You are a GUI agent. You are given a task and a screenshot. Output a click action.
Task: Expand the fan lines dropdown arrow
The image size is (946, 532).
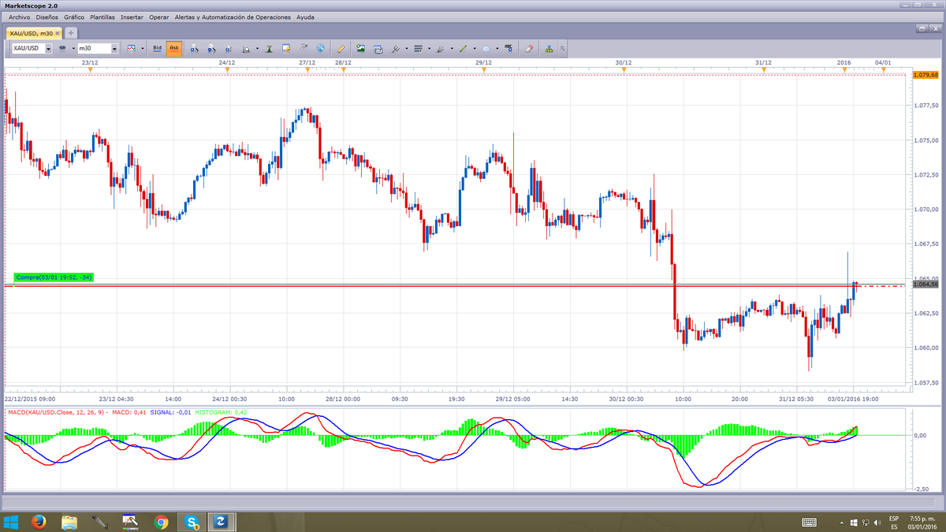click(452, 49)
